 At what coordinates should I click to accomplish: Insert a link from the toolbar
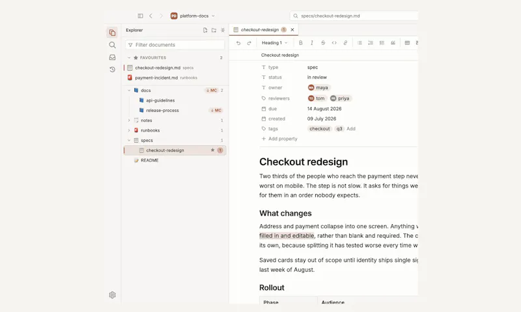click(345, 43)
